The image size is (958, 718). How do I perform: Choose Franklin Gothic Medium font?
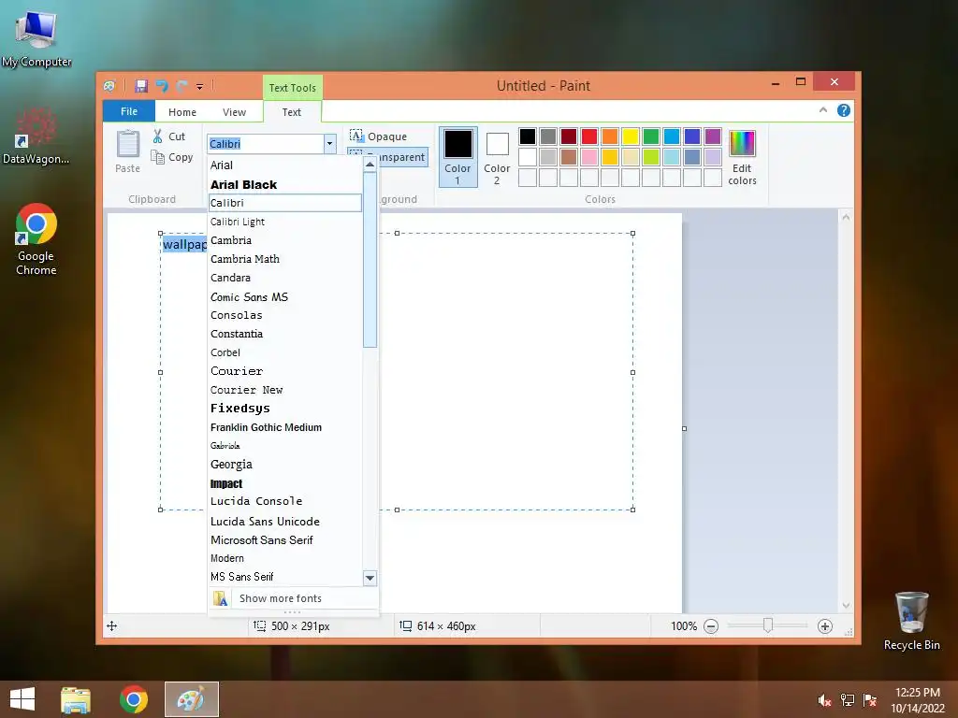point(285,427)
